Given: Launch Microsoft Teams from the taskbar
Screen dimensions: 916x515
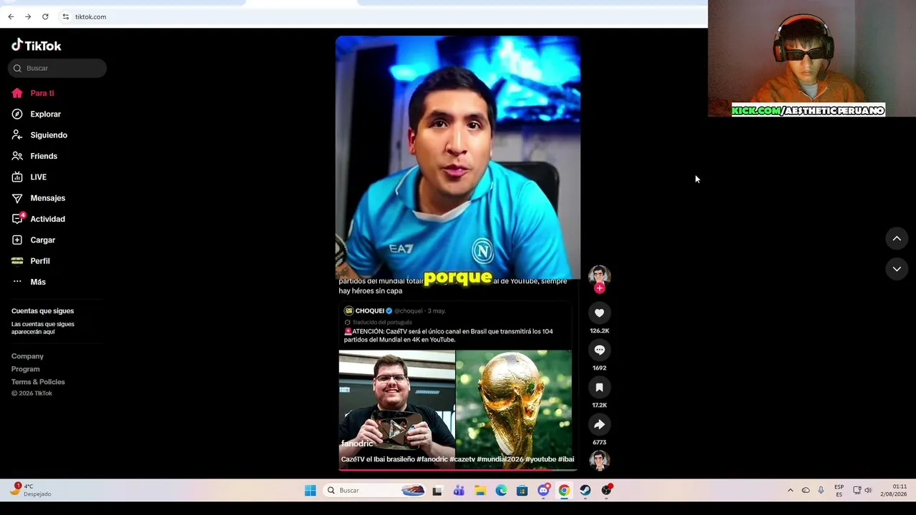Looking at the screenshot, I should [459, 491].
